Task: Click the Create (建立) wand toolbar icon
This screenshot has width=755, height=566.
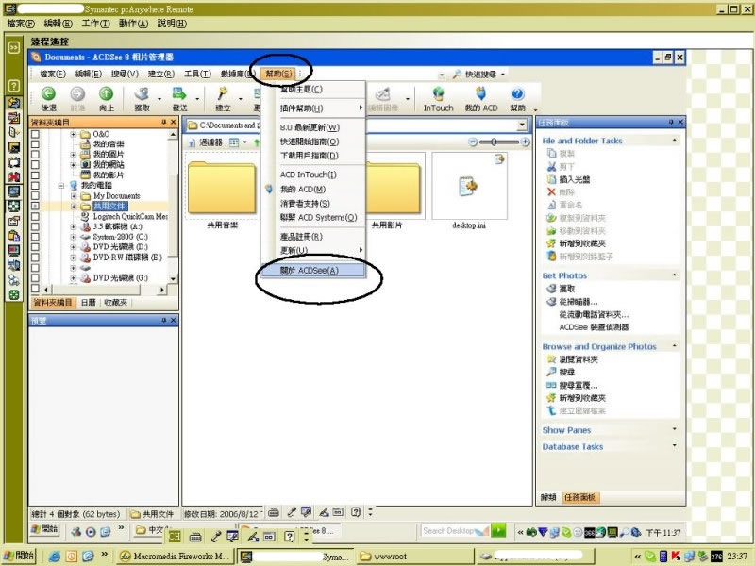Action: (x=223, y=93)
